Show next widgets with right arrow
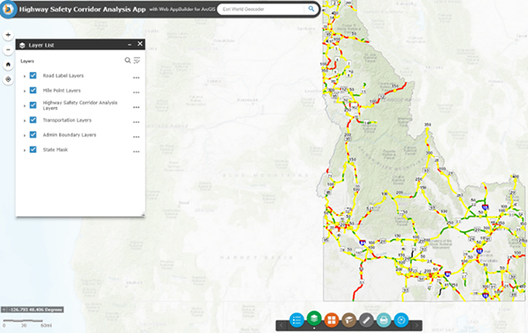This screenshot has width=528, height=333. click(417, 325)
